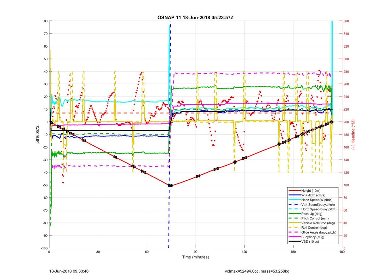Click the 90 tick on the time axis
The height and width of the screenshot is (279, 378).
pos(196,252)
